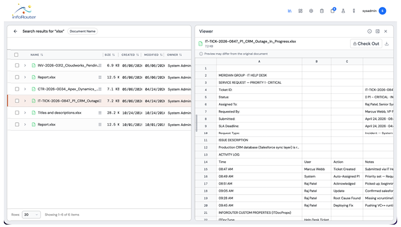Image resolution: width=401 pixels, height=227 pixels.
Task: Check the INV-2026-0312_Cloudworks row checkbox
Action: point(17,65)
